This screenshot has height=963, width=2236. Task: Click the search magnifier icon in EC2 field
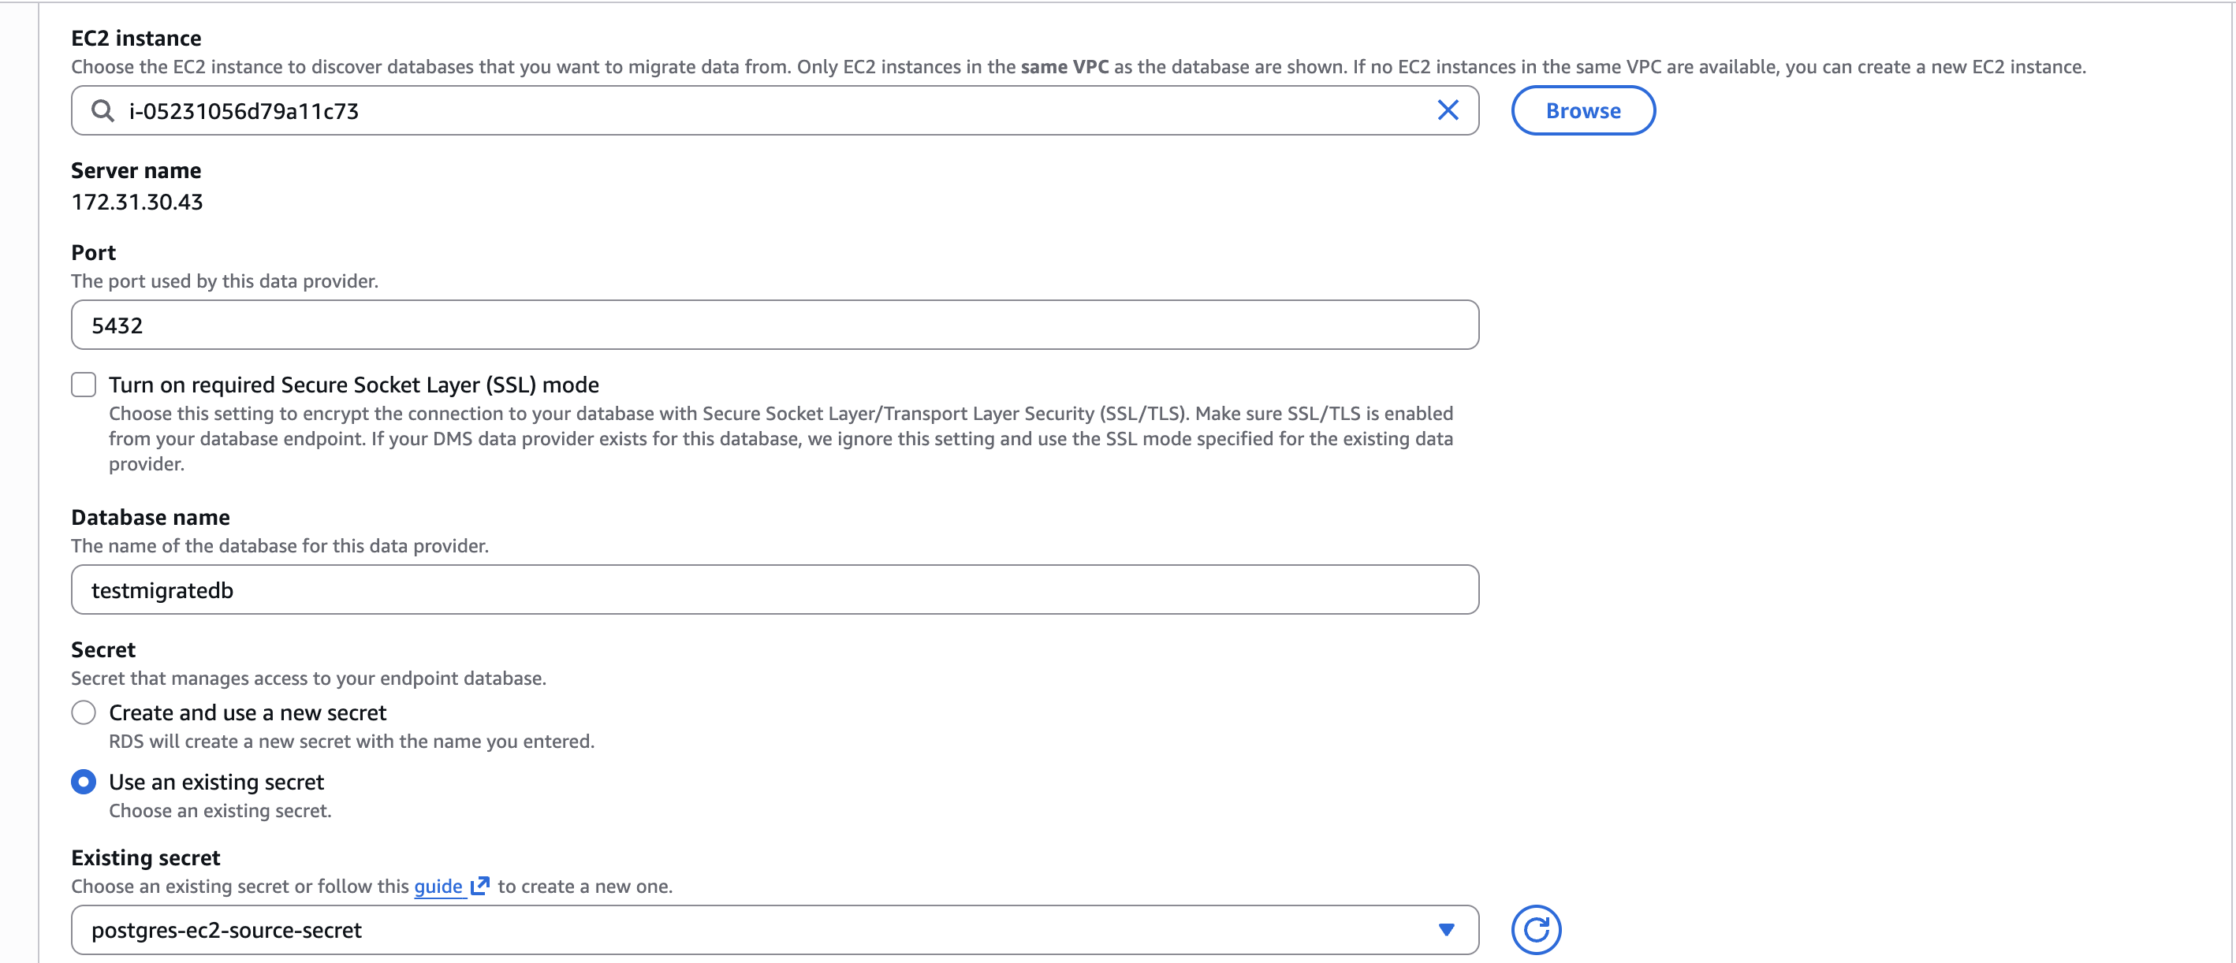tap(102, 110)
